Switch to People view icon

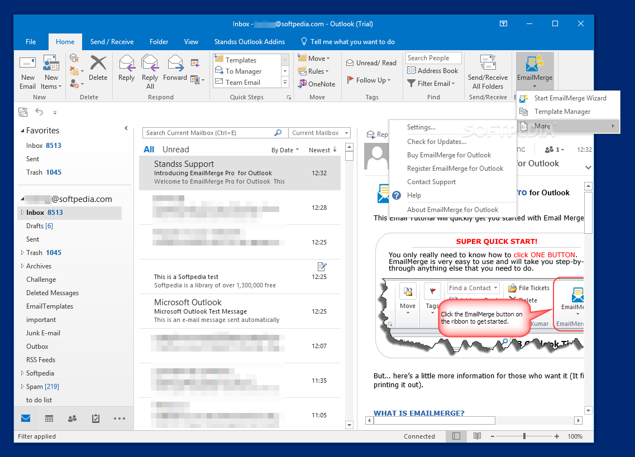click(x=73, y=418)
